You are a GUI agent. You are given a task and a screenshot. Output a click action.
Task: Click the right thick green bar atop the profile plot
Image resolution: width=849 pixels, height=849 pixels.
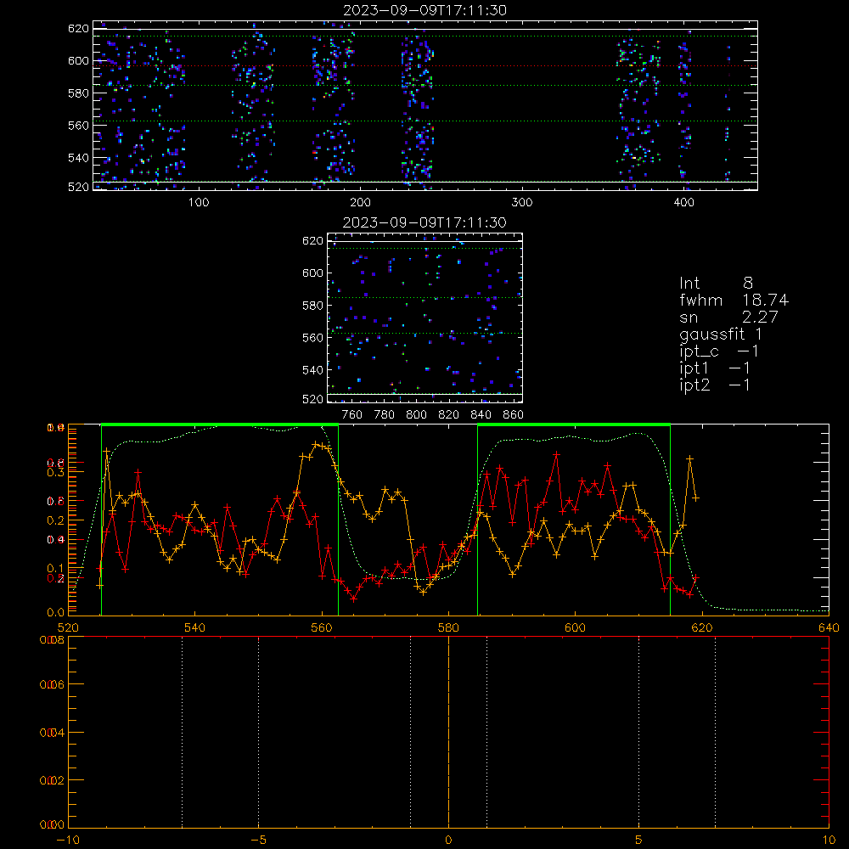574,425
